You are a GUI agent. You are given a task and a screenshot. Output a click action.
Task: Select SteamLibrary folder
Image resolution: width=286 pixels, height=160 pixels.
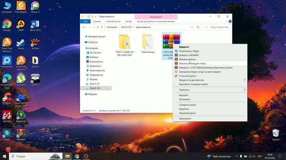148,44
